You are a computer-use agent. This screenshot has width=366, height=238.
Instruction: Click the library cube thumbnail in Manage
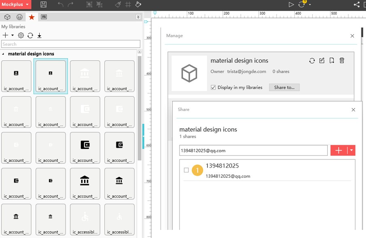tap(189, 73)
